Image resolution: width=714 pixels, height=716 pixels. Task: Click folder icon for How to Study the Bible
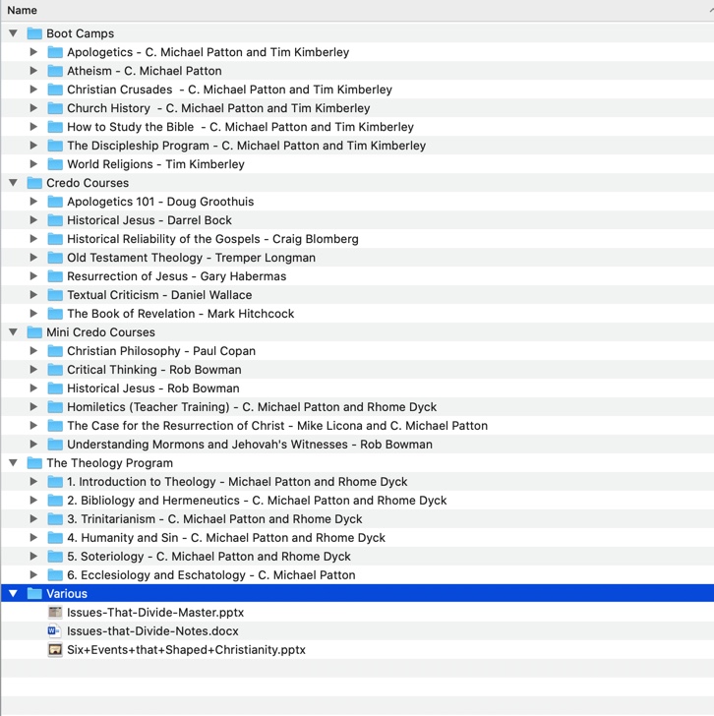pos(55,127)
